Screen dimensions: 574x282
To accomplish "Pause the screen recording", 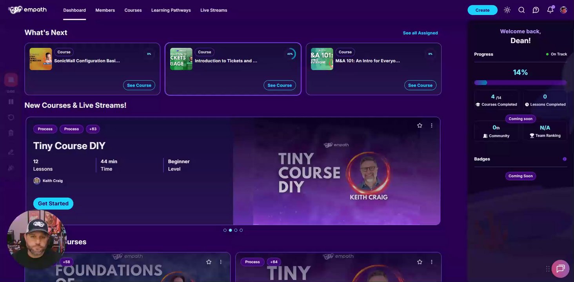I will 11,102.
